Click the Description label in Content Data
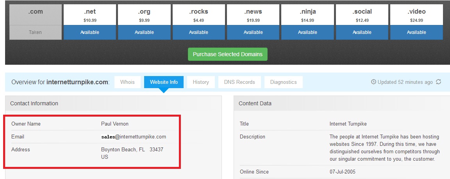The width and height of the screenshot is (450, 179). click(x=253, y=136)
